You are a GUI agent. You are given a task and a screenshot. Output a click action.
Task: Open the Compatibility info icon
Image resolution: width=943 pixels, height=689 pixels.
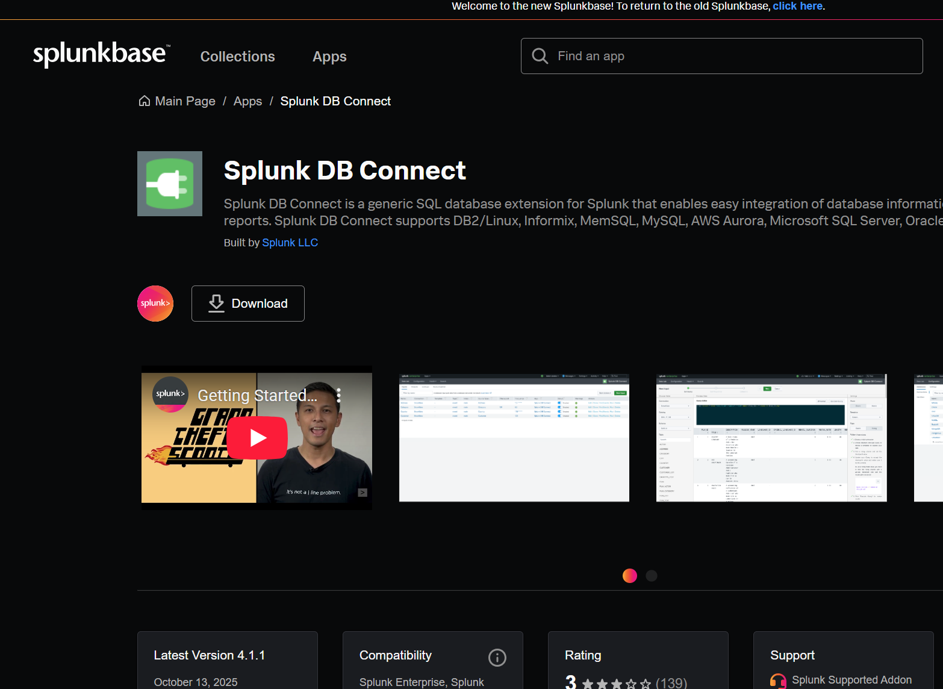pyautogui.click(x=497, y=657)
